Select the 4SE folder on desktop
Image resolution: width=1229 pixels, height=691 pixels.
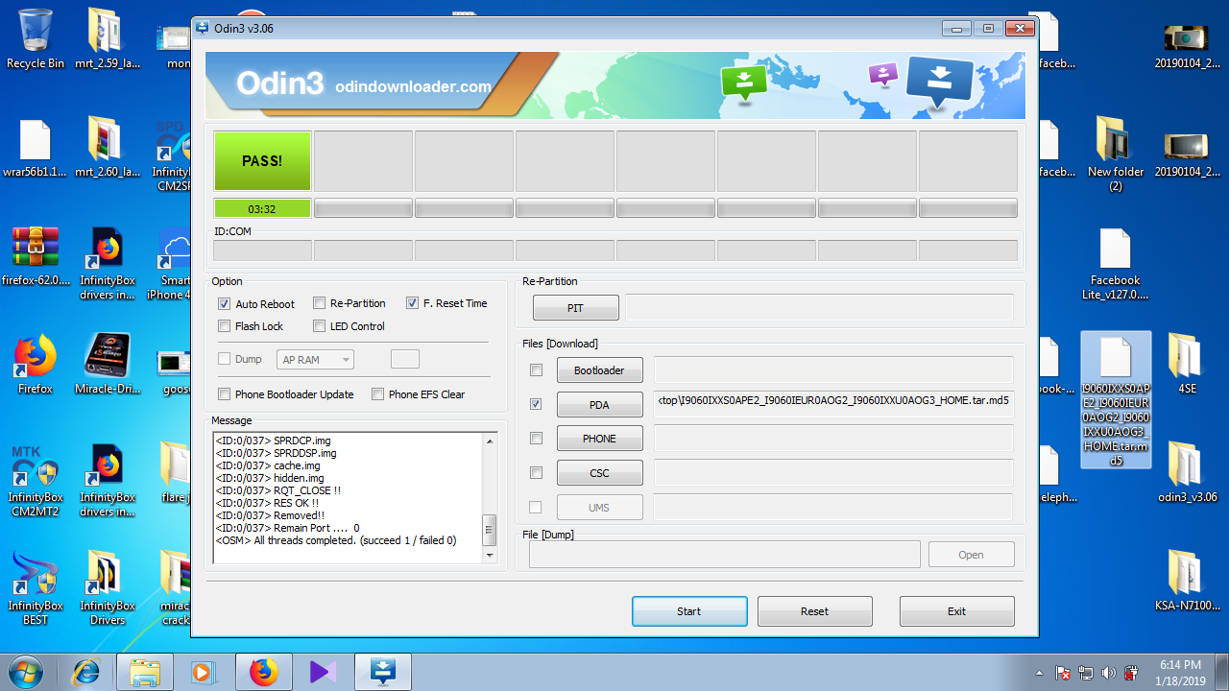click(1188, 365)
